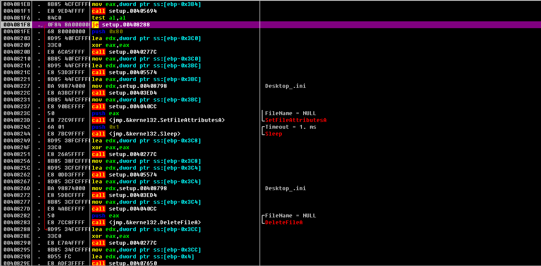Viewport: 541px width, 266px height.
Task: Select hex bytes 68 80000000 in bytes column
Action: [66, 32]
